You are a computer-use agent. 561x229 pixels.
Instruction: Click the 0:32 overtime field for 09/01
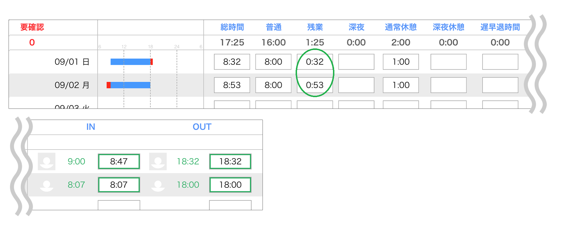pyautogui.click(x=315, y=62)
